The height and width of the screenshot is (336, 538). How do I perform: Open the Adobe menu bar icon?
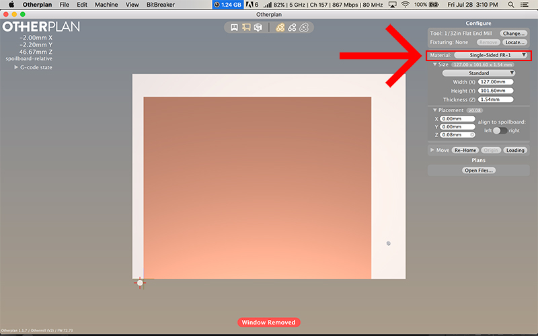[x=252, y=5]
